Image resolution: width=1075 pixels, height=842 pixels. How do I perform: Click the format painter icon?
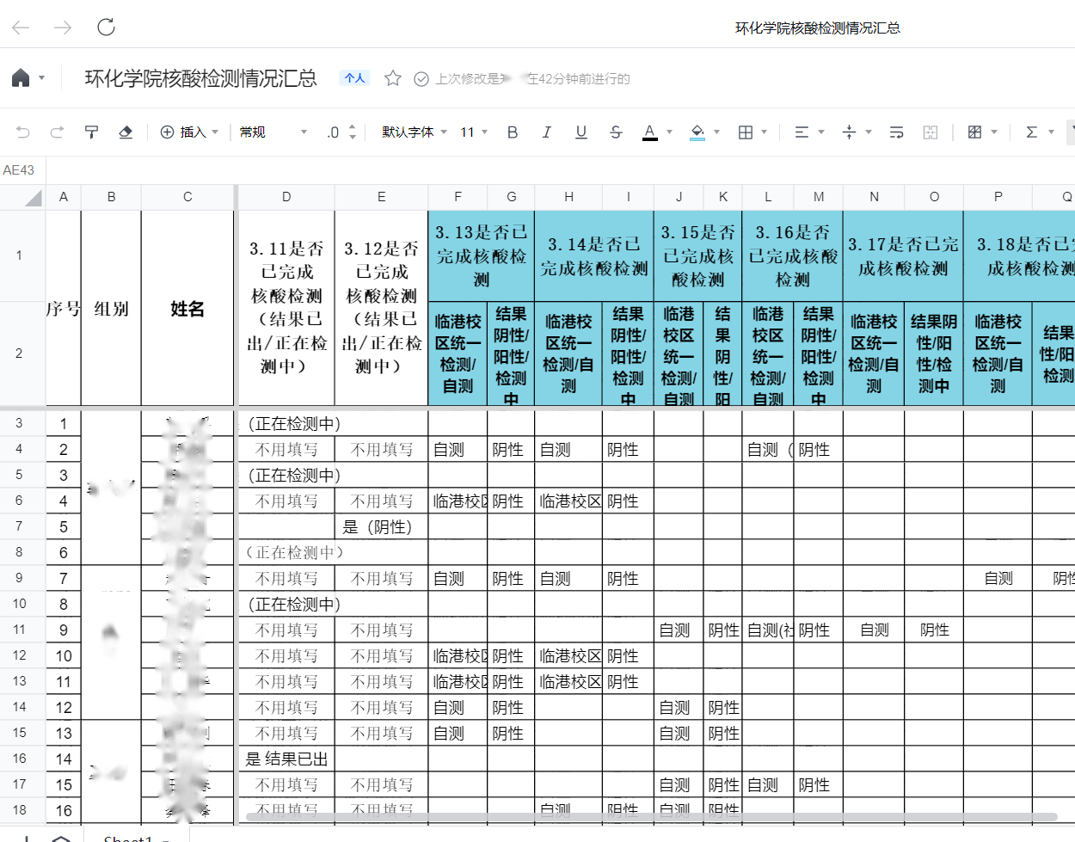click(91, 132)
